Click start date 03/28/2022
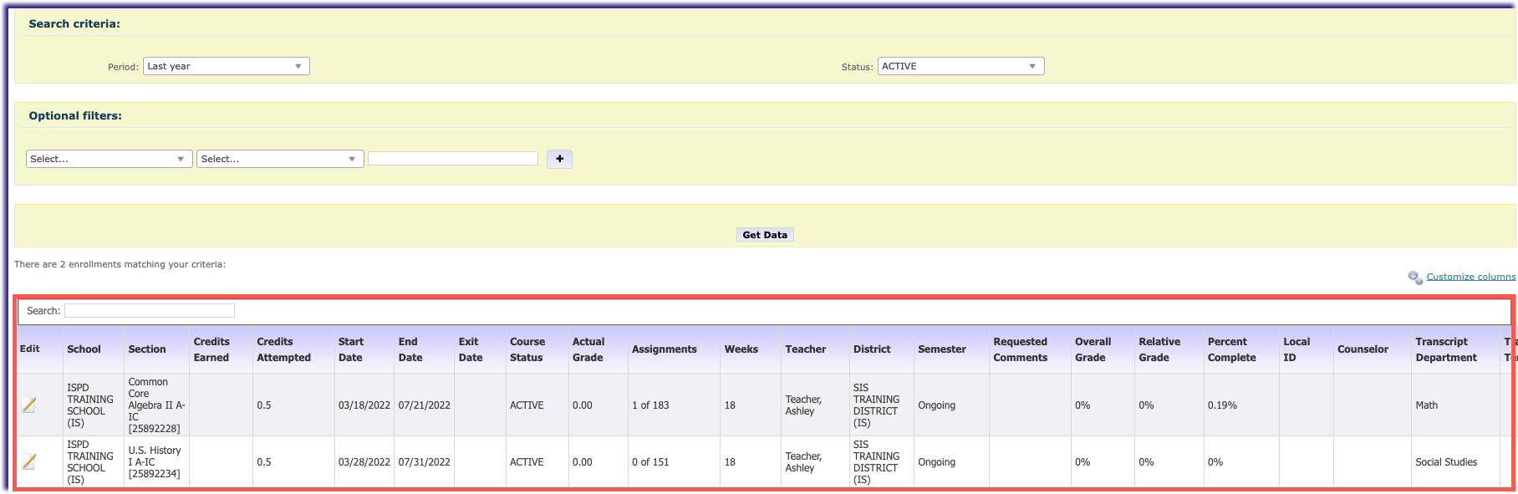 pos(364,462)
